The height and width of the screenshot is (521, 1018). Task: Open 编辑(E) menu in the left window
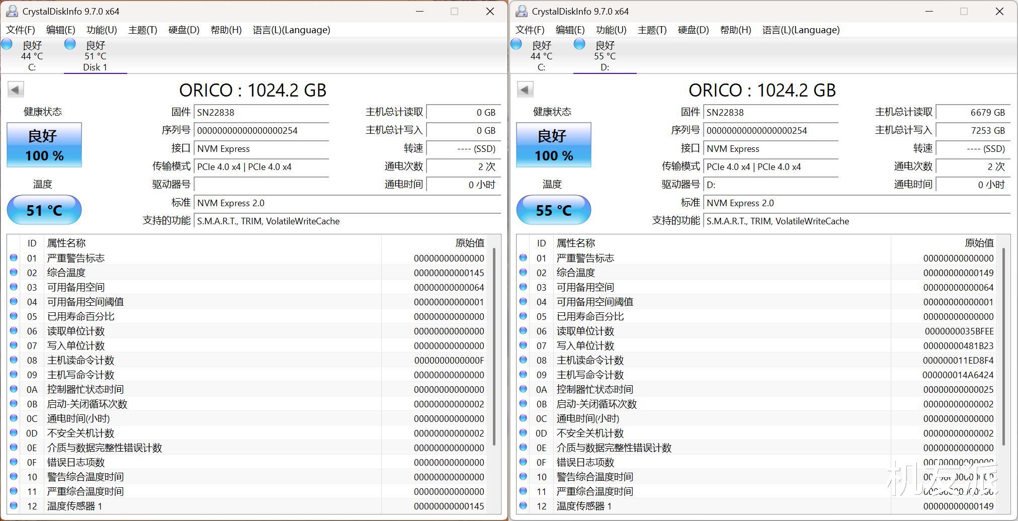tap(61, 30)
